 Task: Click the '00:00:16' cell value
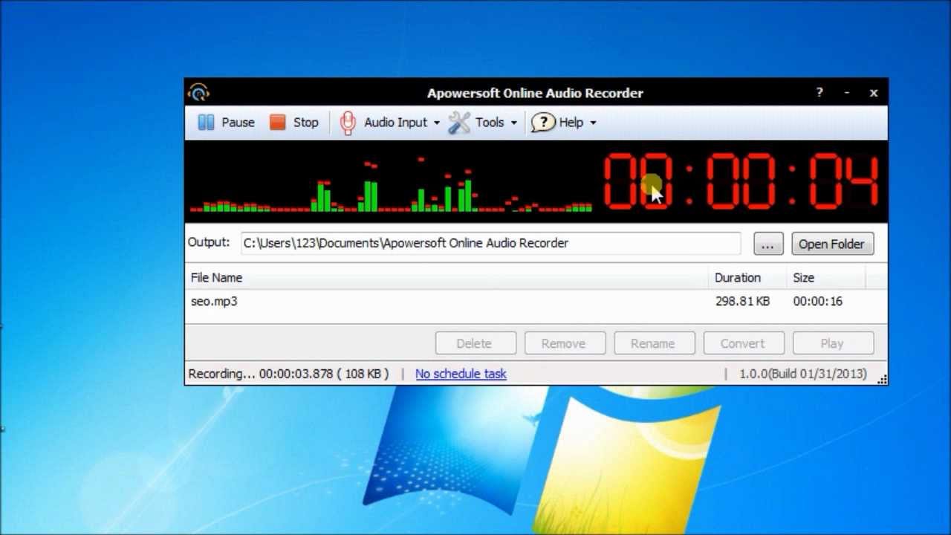tap(817, 301)
